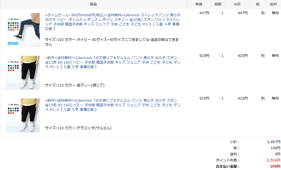Click the お支払い金額 total 100円
The height and width of the screenshot is (170, 281).
(x=275, y=166)
